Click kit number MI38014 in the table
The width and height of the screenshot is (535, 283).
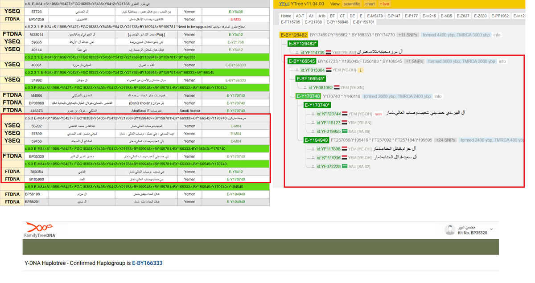37,34
